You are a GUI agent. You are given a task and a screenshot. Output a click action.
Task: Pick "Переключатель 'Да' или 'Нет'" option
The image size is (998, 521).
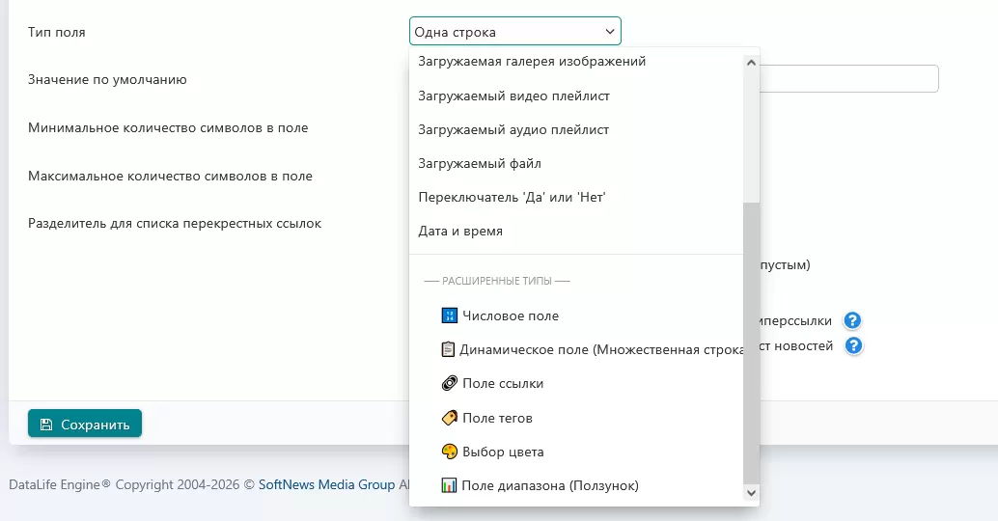512,197
